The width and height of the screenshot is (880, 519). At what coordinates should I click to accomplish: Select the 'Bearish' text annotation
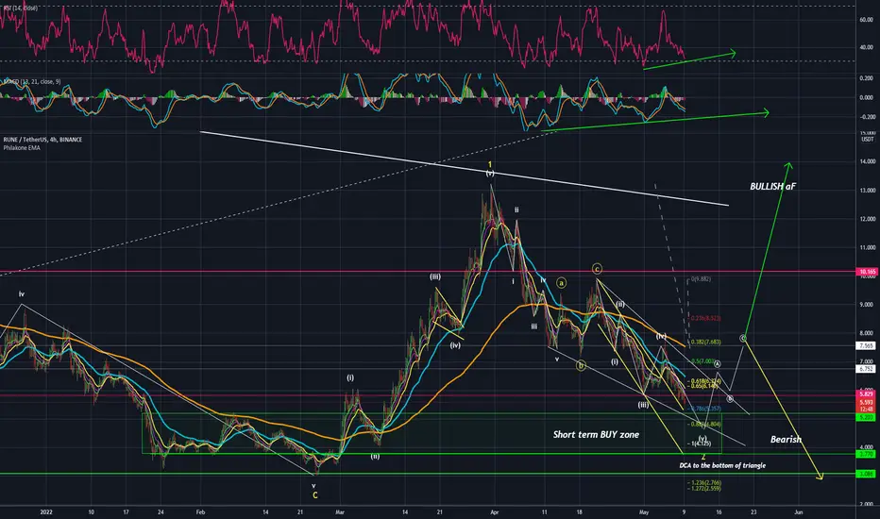[x=786, y=440]
